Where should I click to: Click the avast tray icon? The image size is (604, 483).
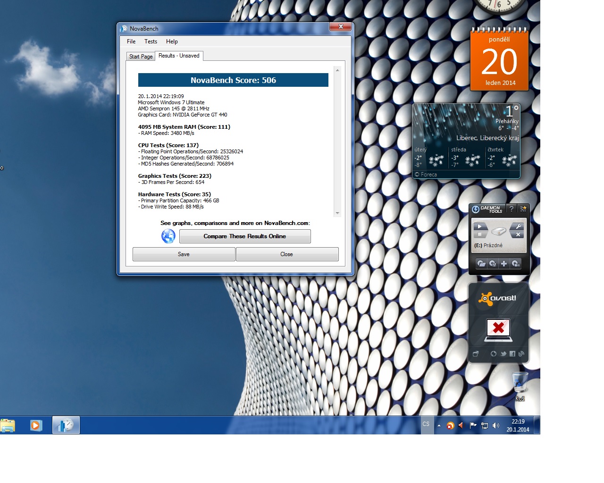click(x=450, y=425)
